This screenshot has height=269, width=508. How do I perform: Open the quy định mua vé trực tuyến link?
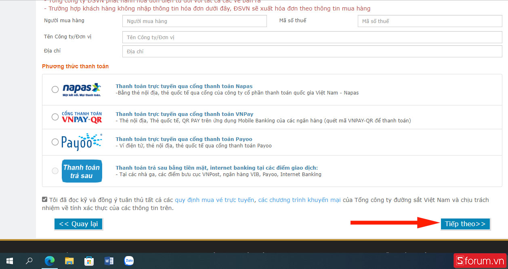214,200
